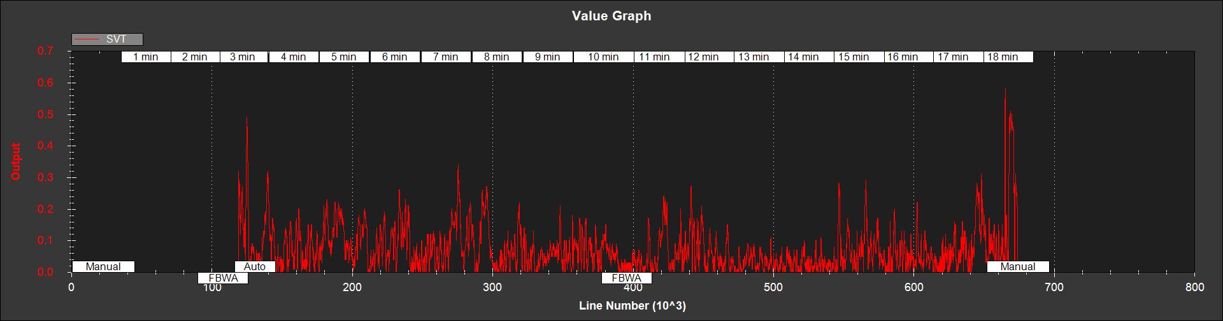Select the 10 min time marker
The height and width of the screenshot is (321, 1223).
click(x=603, y=57)
